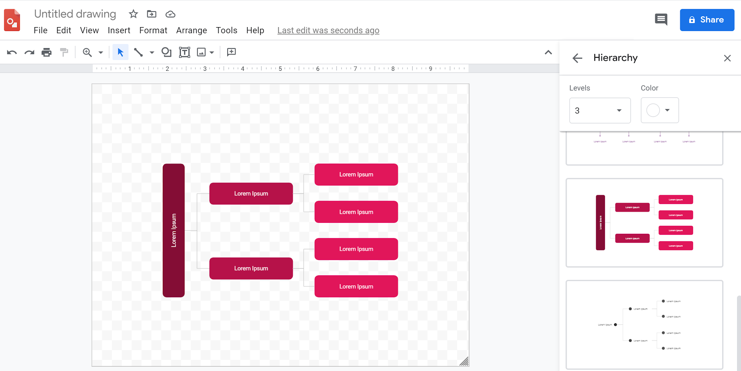Open the Print icon
The height and width of the screenshot is (371, 741).
coord(46,52)
